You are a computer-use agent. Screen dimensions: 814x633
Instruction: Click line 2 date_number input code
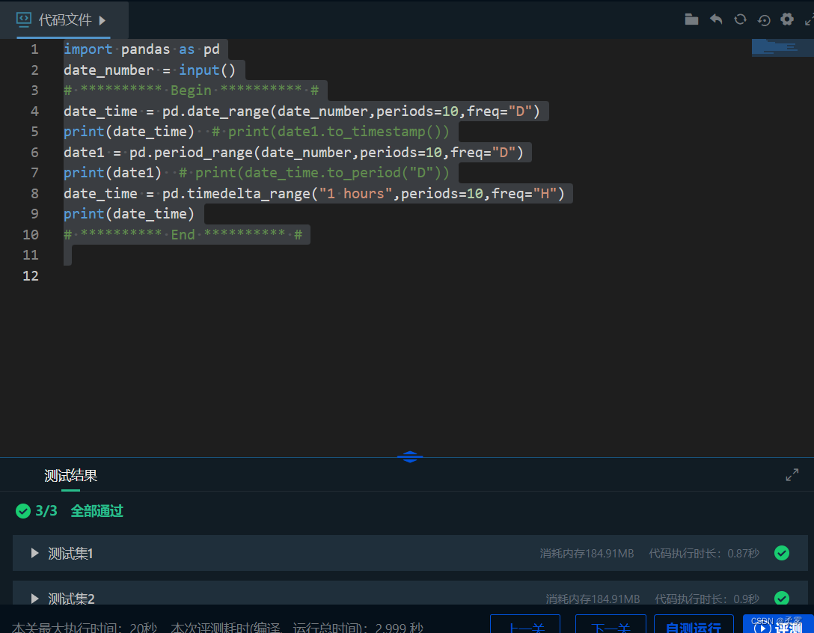[150, 70]
